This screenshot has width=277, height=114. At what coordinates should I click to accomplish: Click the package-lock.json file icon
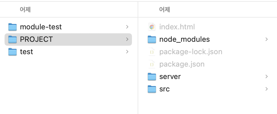(152, 52)
